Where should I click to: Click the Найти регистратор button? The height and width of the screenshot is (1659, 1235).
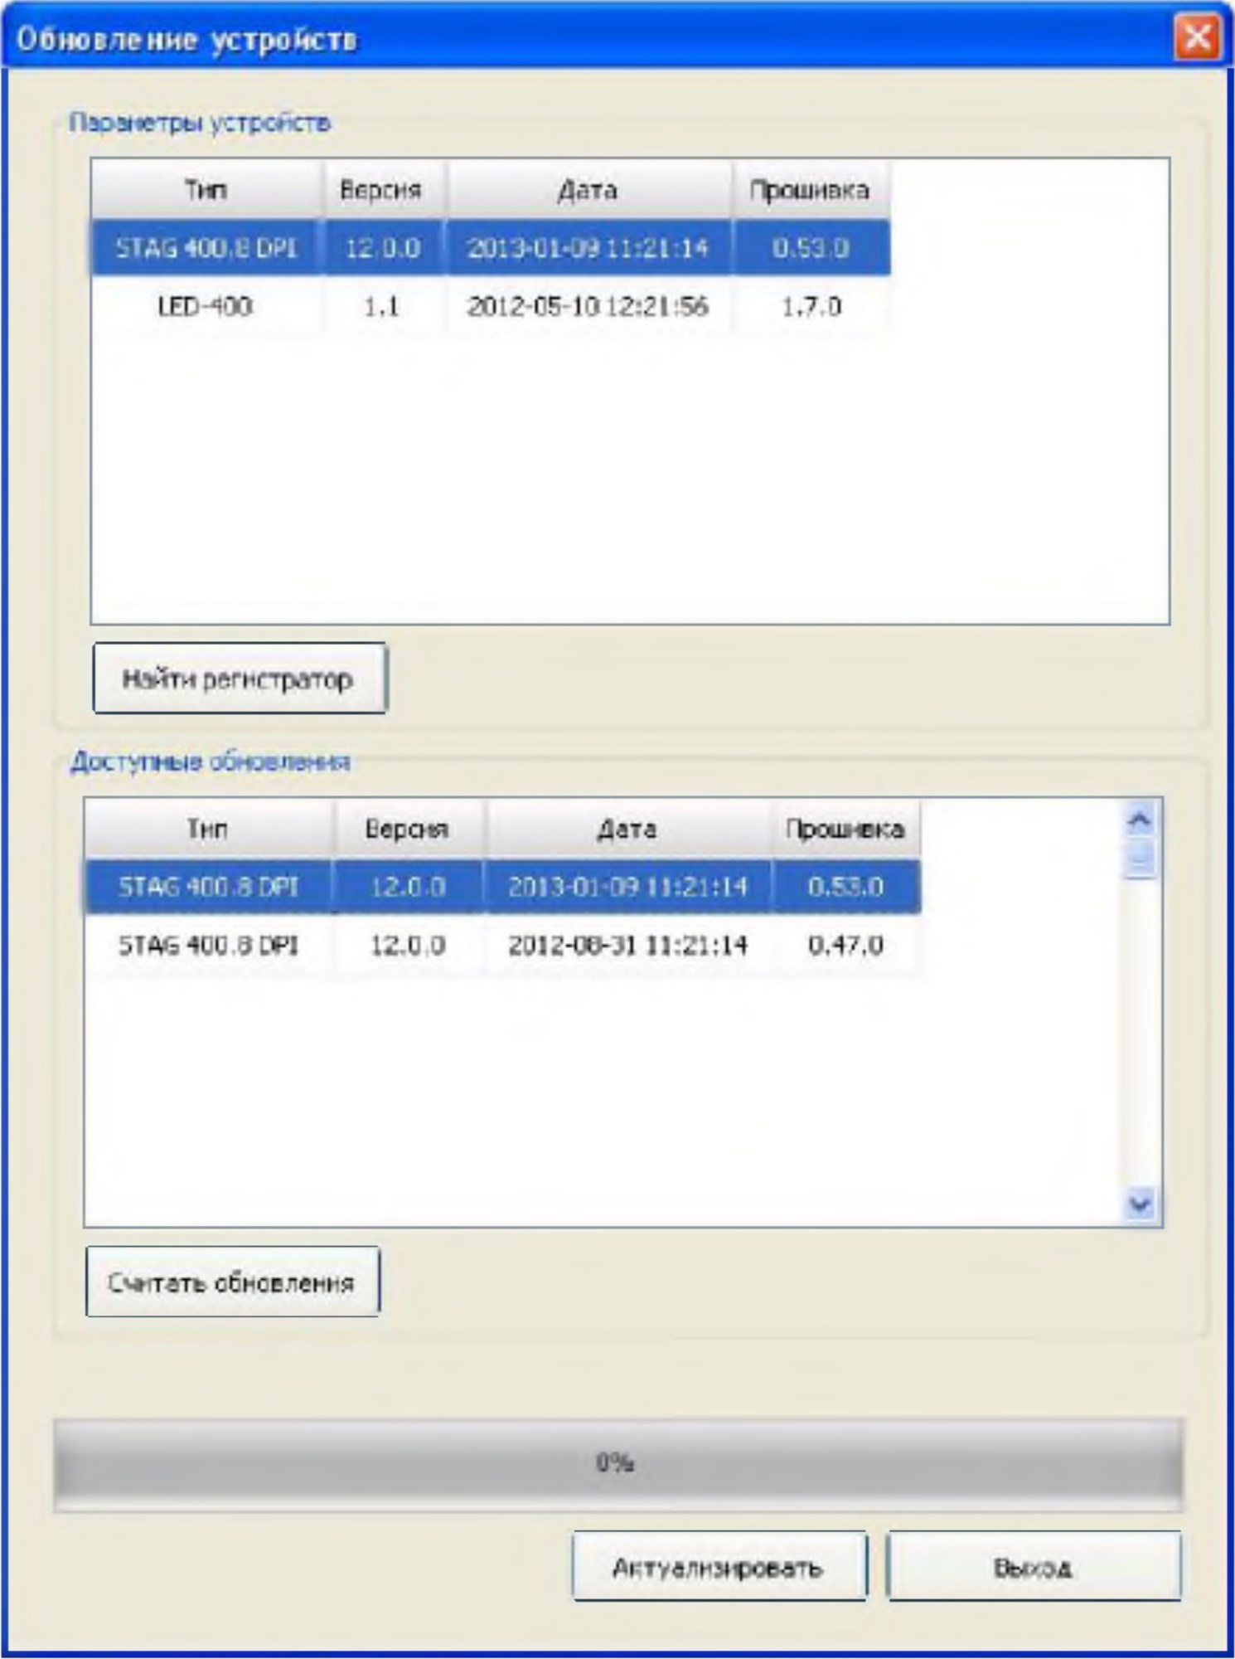pyautogui.click(x=240, y=678)
